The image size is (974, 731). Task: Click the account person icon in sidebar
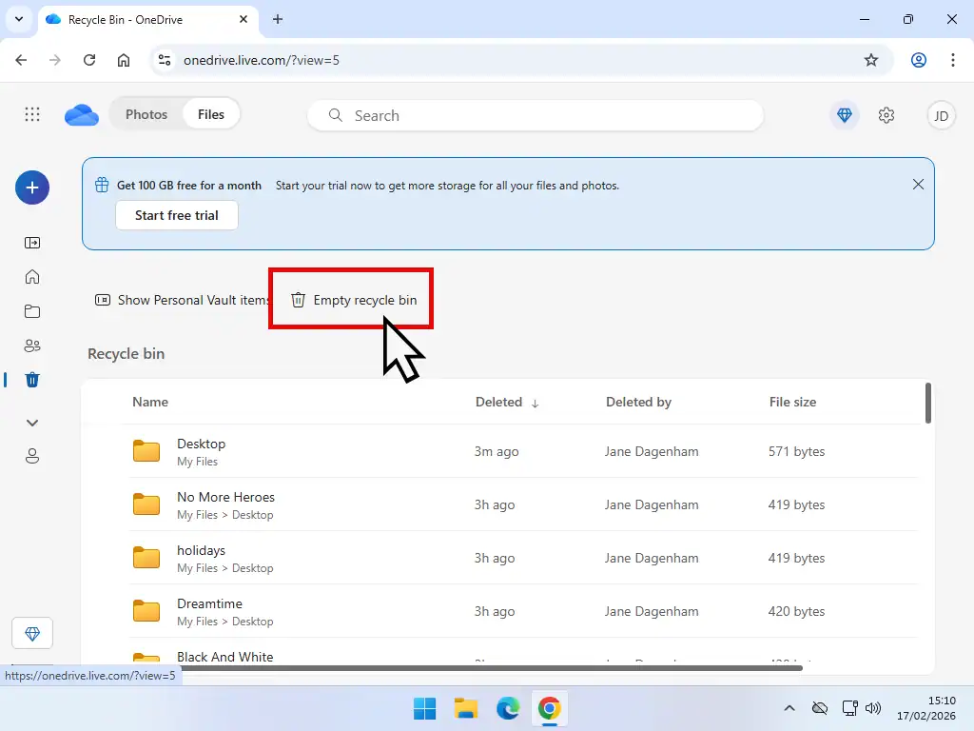(x=31, y=456)
